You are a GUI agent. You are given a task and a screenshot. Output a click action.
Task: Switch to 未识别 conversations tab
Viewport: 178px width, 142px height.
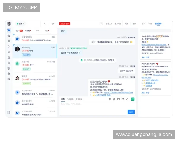28,31
